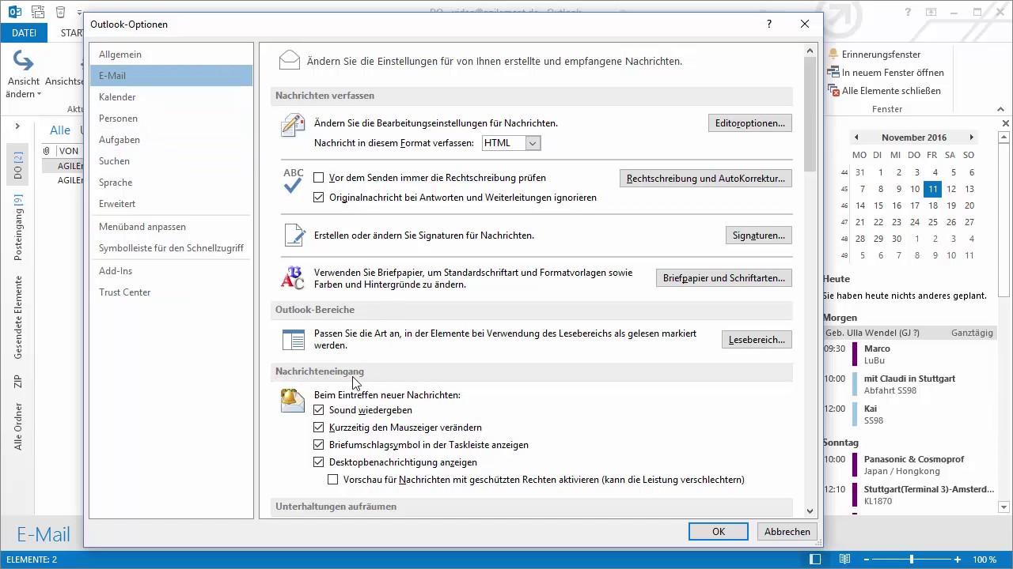Click the ABC spell check icon
This screenshot has width=1013, height=569.
click(x=293, y=180)
